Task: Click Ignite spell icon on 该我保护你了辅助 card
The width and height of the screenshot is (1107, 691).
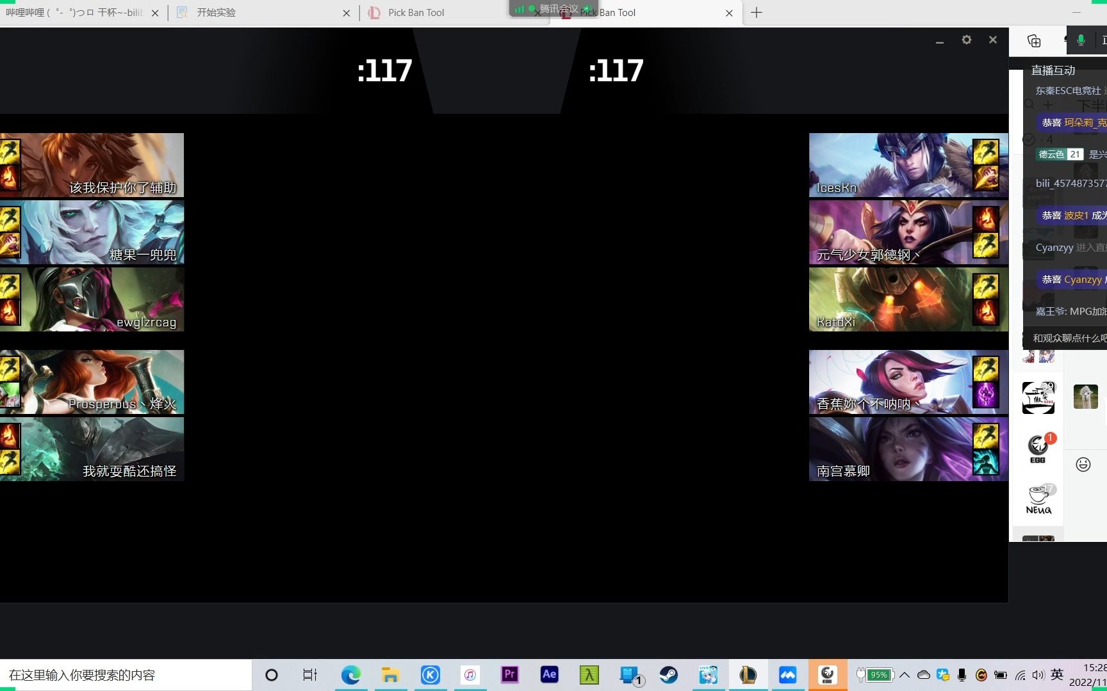Action: [10, 179]
